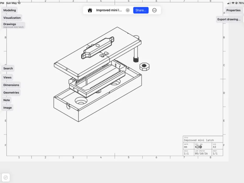The height and width of the screenshot is (183, 244).
Task: Add a Note to the drawing
Action: click(x=6, y=100)
